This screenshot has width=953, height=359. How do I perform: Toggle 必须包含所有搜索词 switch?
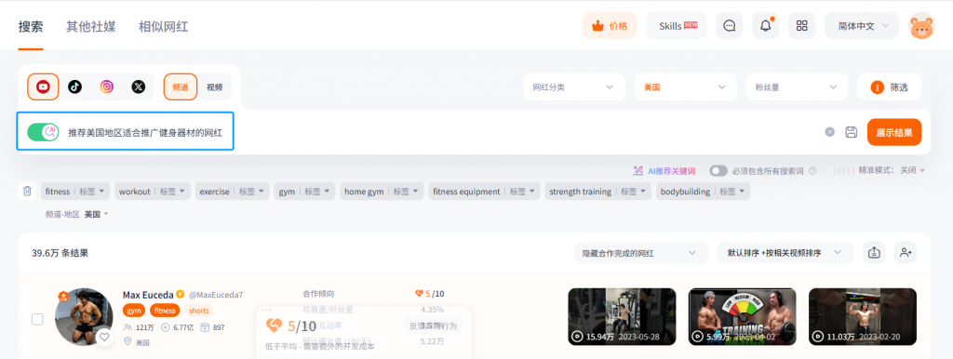tap(718, 171)
